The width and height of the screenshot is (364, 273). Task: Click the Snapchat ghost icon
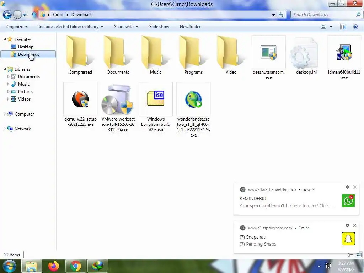(348, 239)
